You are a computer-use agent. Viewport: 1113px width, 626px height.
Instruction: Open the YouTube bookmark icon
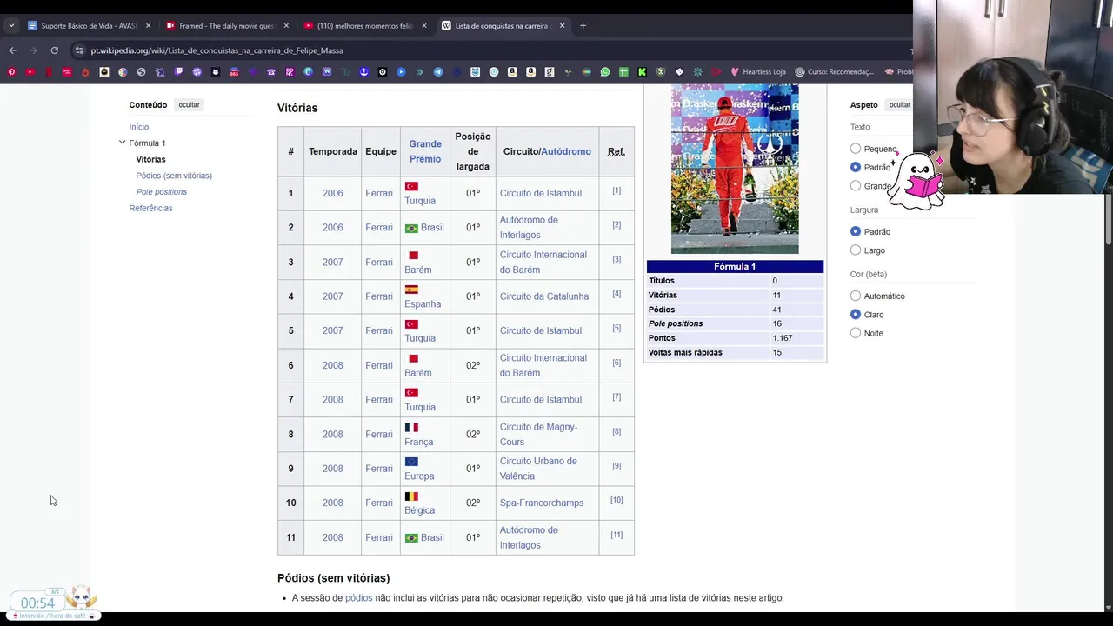pyautogui.click(x=30, y=71)
